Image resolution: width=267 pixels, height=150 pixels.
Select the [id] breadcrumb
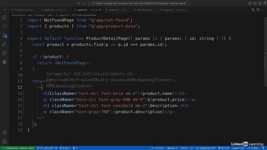(x=50, y=15)
